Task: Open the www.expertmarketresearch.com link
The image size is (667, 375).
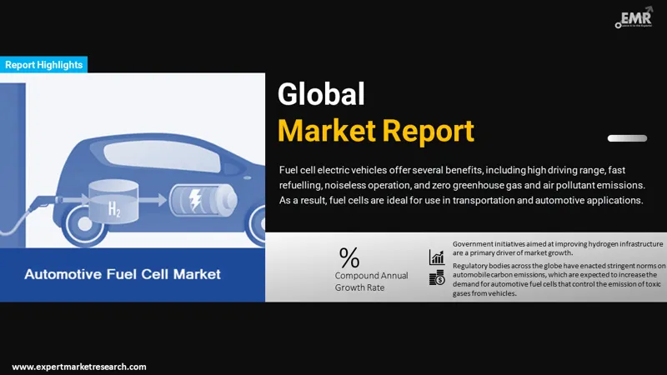Action: pos(79,367)
